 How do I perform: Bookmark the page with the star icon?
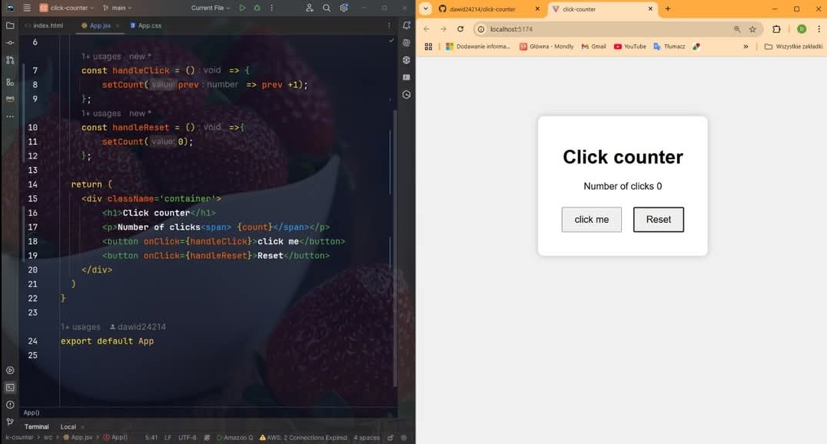[753, 28]
